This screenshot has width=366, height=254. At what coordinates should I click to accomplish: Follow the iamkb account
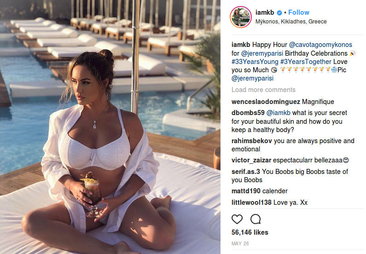click(298, 12)
